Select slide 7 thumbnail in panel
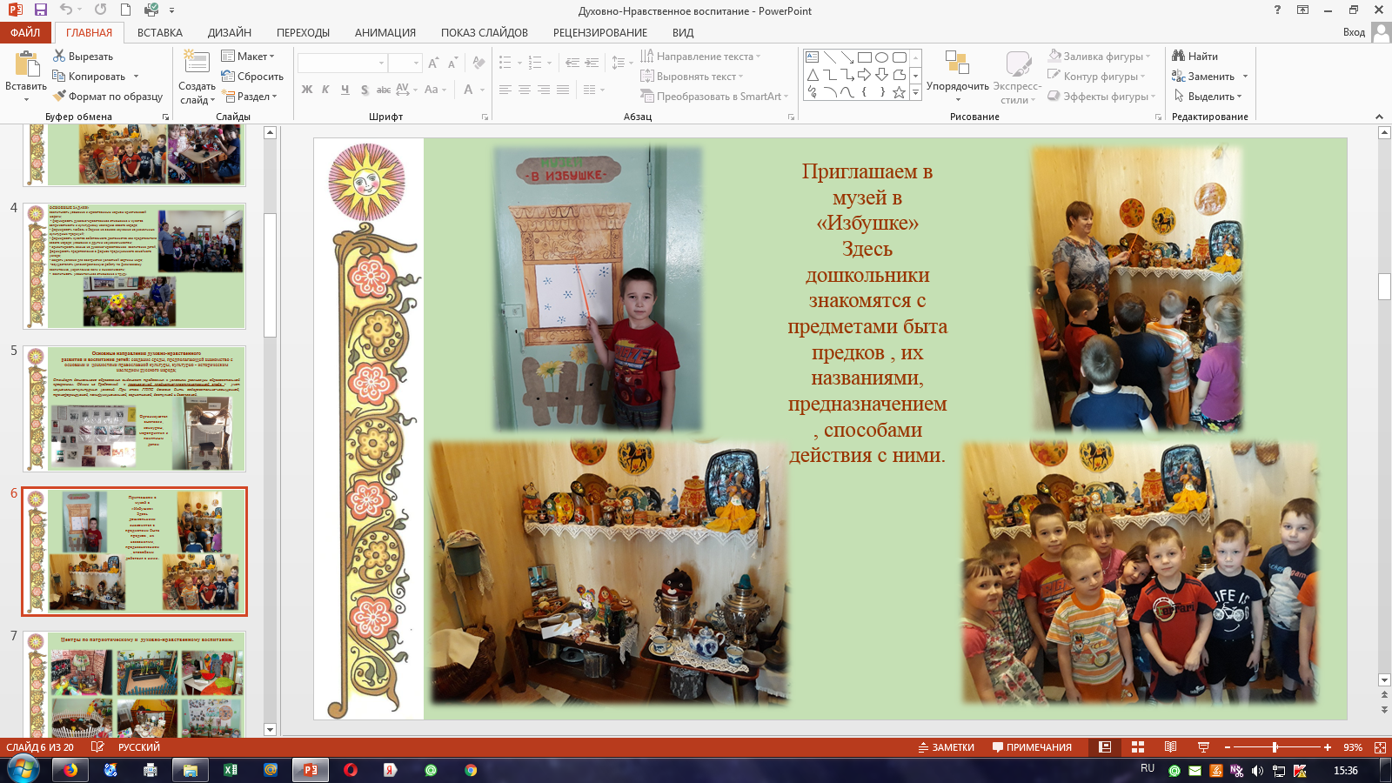The image size is (1392, 783). (x=135, y=683)
